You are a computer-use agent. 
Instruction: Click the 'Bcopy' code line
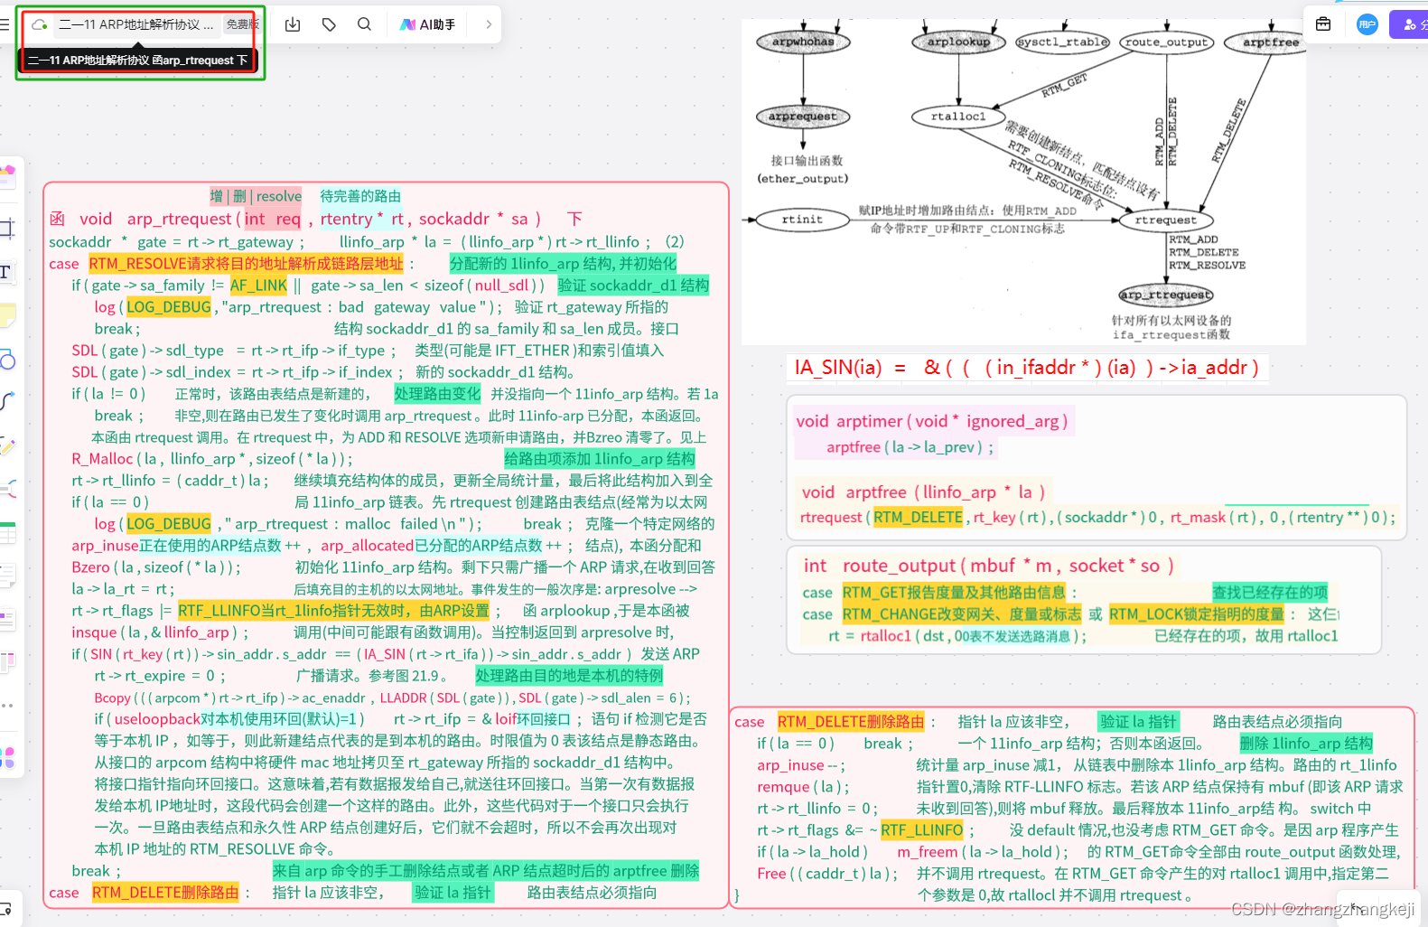[x=393, y=698]
